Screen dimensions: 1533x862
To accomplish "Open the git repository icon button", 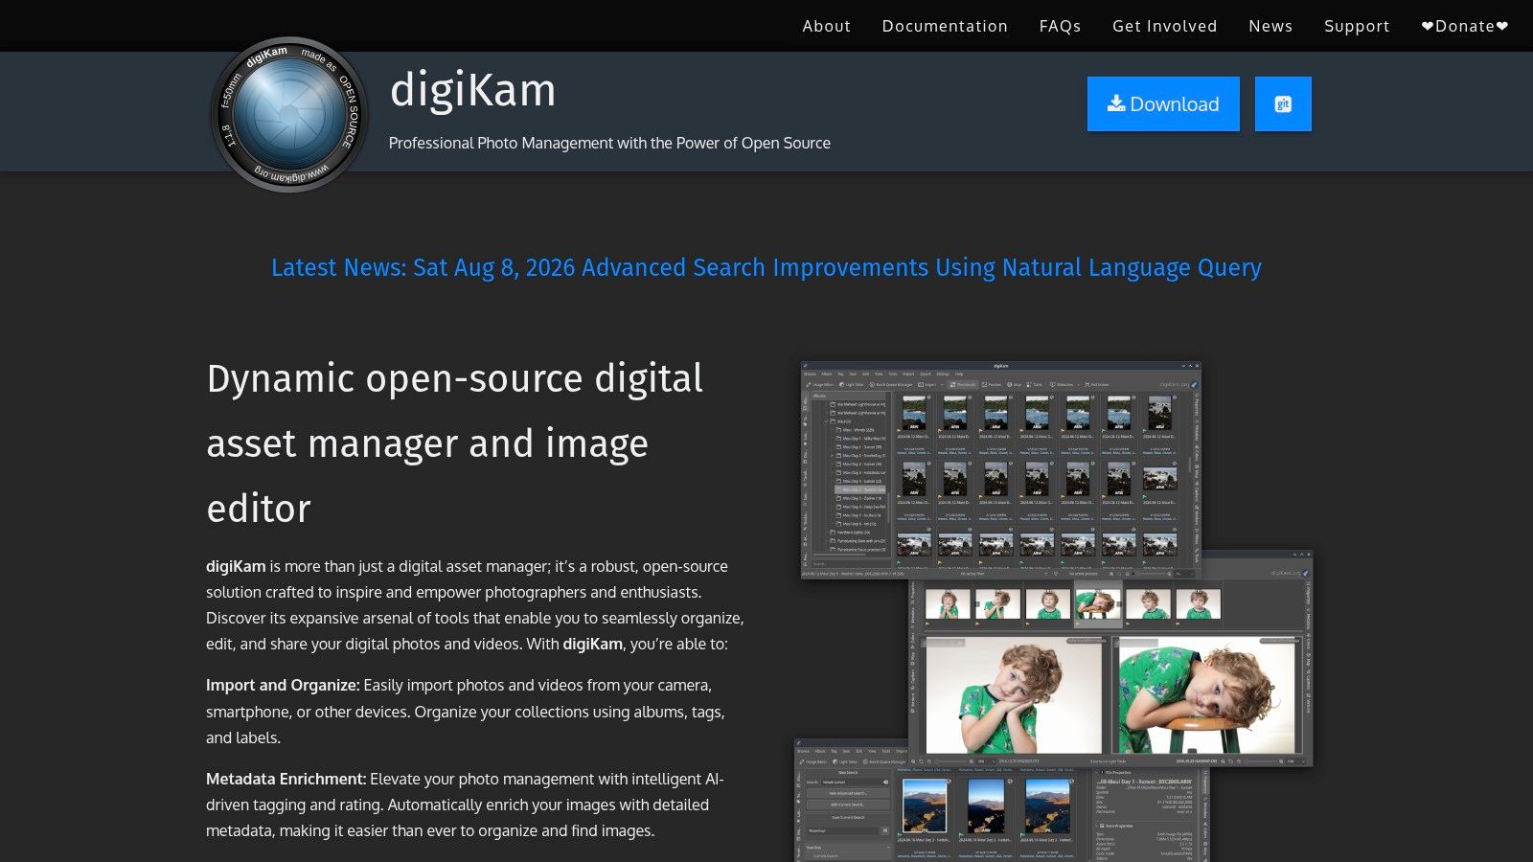I will click(1283, 103).
